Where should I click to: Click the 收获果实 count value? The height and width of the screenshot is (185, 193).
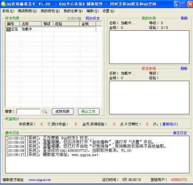[42, 124]
